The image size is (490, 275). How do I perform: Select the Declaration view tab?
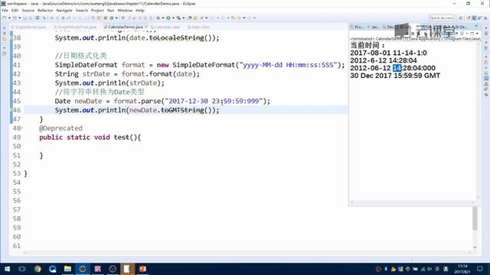388,27
